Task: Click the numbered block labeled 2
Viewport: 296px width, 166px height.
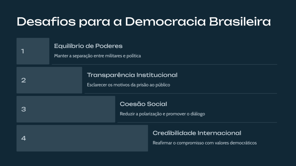Action: click(49, 80)
